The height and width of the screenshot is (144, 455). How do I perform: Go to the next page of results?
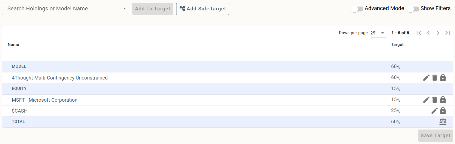coord(438,33)
